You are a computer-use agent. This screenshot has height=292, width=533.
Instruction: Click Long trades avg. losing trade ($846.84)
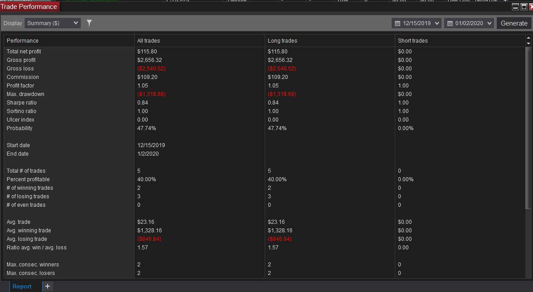[x=280, y=239]
